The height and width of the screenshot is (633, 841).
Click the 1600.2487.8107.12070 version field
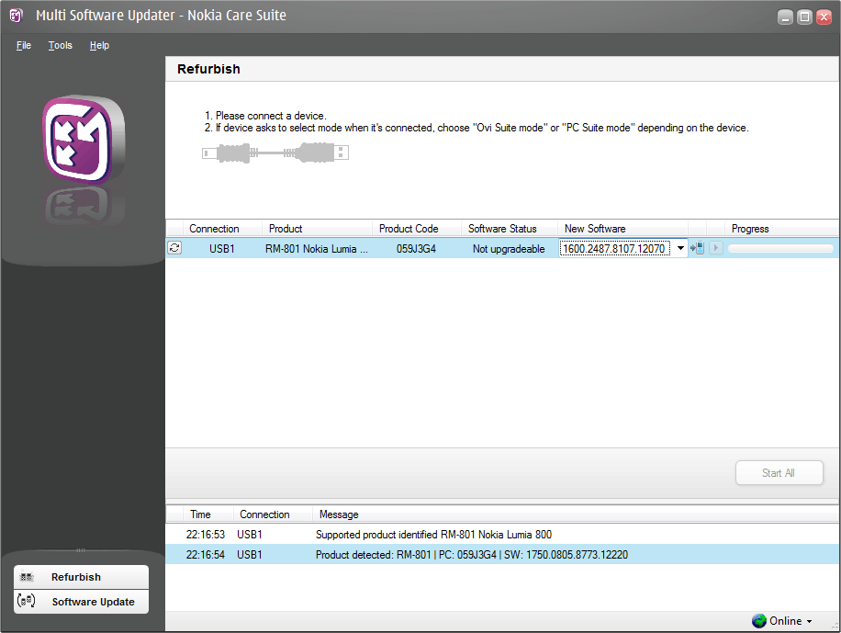point(614,248)
